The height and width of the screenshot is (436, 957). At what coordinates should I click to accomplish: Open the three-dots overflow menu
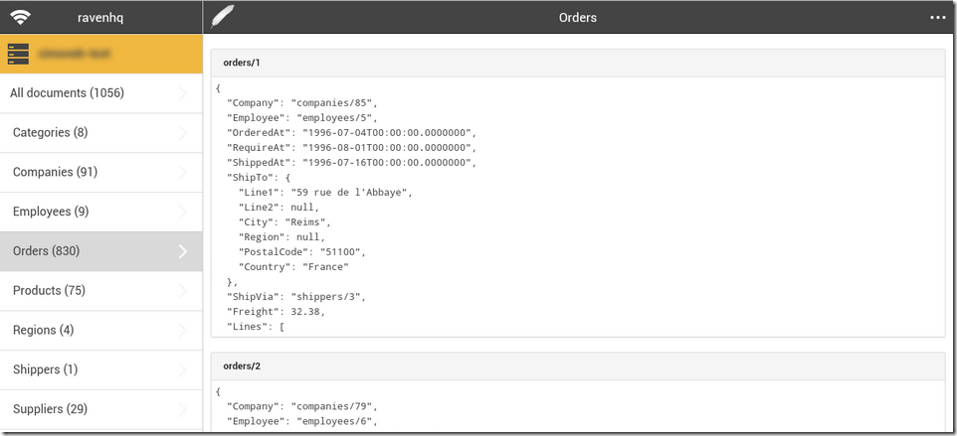click(937, 18)
